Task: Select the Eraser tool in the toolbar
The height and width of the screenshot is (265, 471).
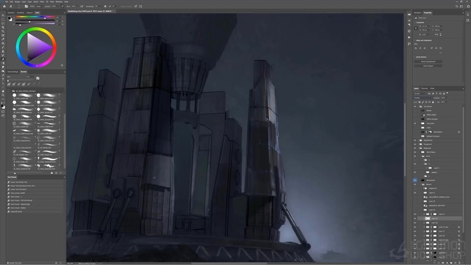Action: click(x=3, y=59)
